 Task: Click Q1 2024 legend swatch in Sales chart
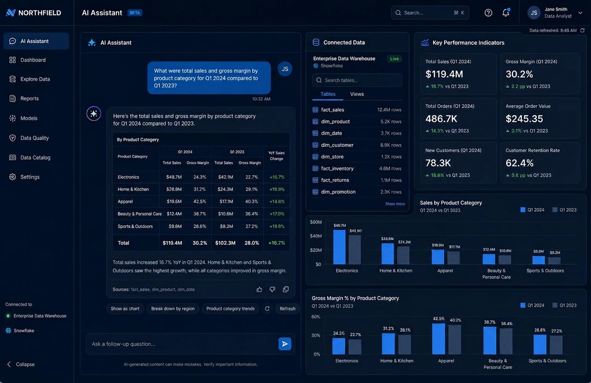(x=523, y=210)
